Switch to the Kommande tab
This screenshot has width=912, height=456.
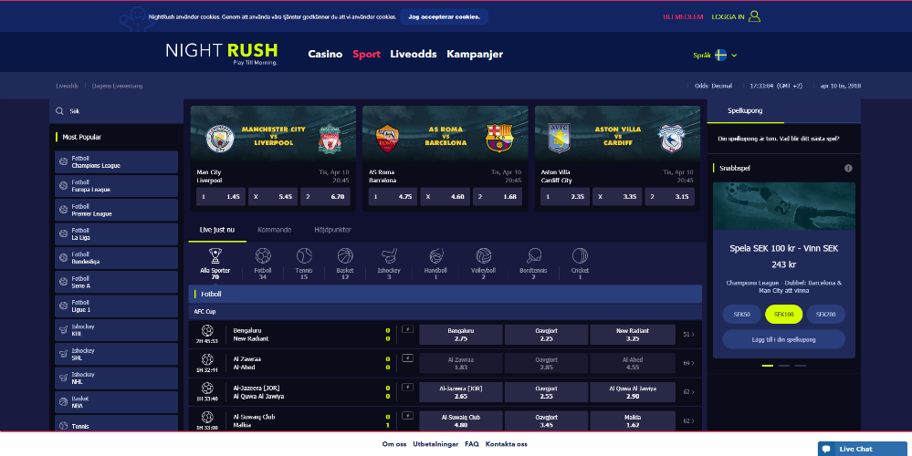click(275, 230)
